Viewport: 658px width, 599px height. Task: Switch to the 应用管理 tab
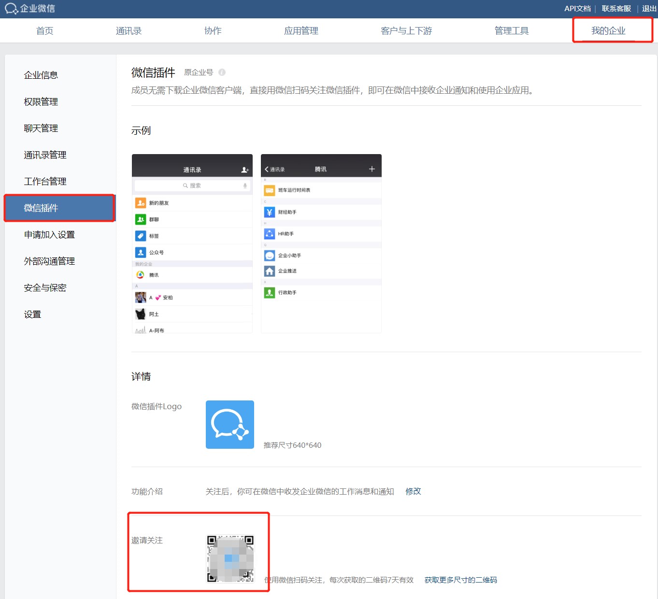(301, 31)
